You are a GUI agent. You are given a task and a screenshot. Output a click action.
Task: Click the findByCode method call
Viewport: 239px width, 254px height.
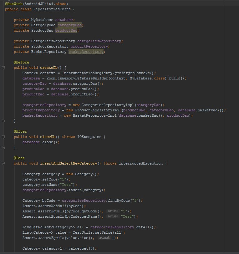119,201
